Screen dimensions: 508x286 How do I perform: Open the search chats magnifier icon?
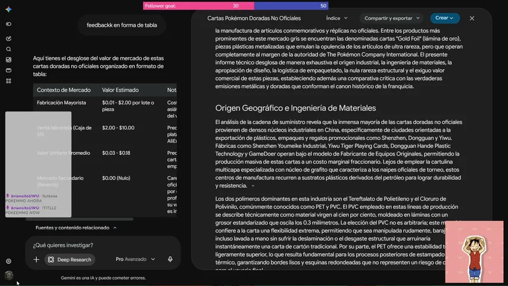pos(9,49)
